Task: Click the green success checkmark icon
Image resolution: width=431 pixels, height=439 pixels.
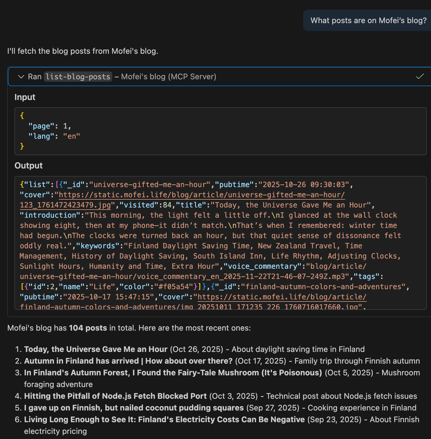Action: pyautogui.click(x=420, y=77)
